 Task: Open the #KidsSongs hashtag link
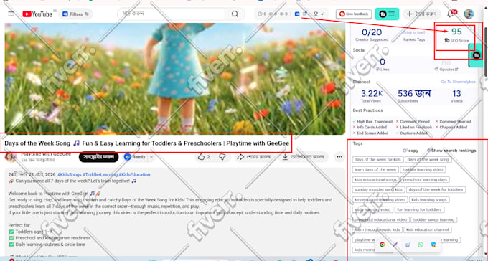pos(70,174)
